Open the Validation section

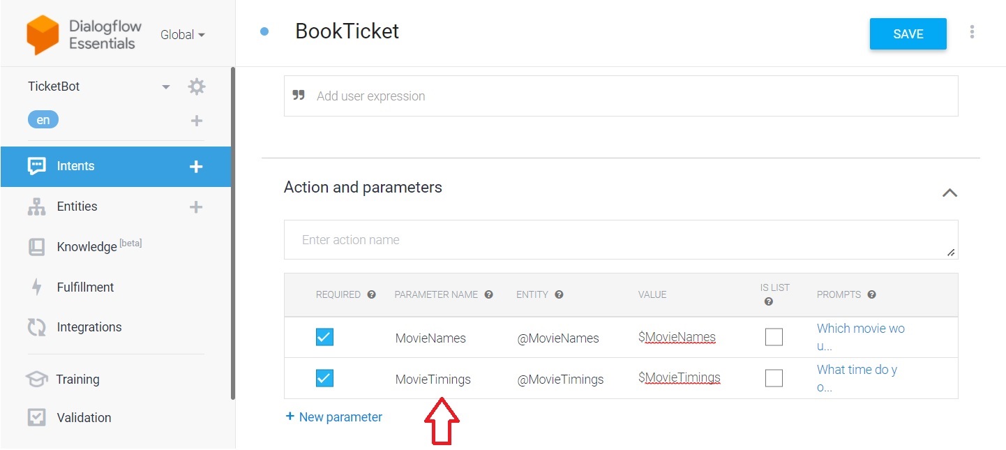point(84,417)
